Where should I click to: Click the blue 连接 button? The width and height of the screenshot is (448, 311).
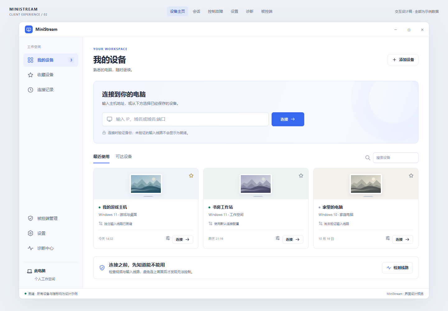pyautogui.click(x=288, y=119)
